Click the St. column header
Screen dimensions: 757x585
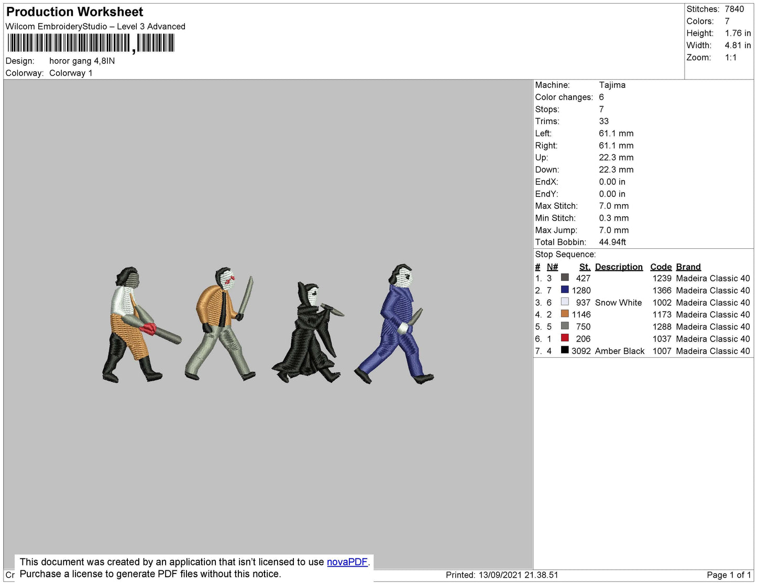(x=585, y=267)
